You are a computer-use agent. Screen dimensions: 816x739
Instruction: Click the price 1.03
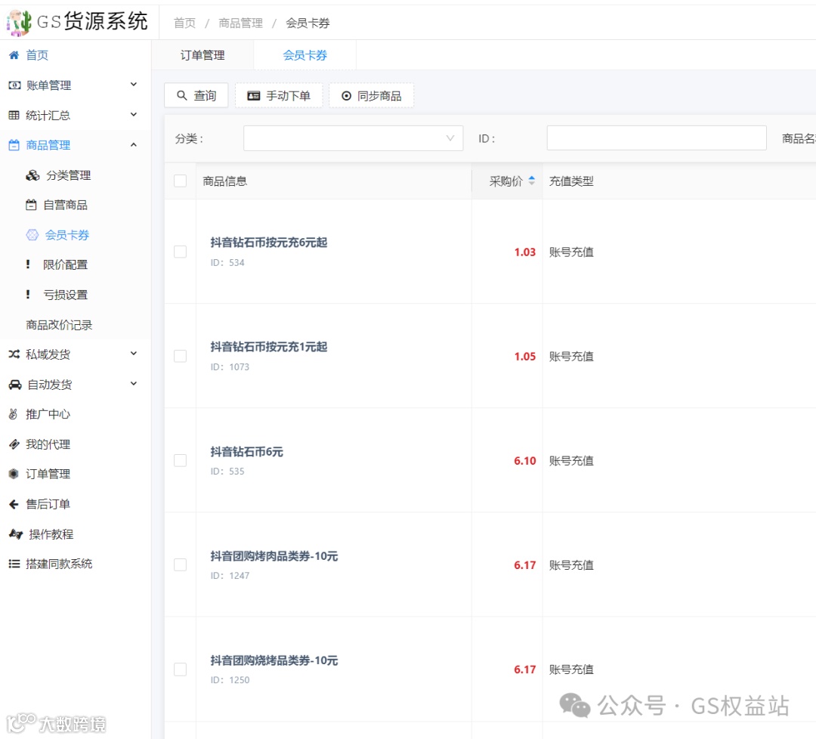point(524,252)
